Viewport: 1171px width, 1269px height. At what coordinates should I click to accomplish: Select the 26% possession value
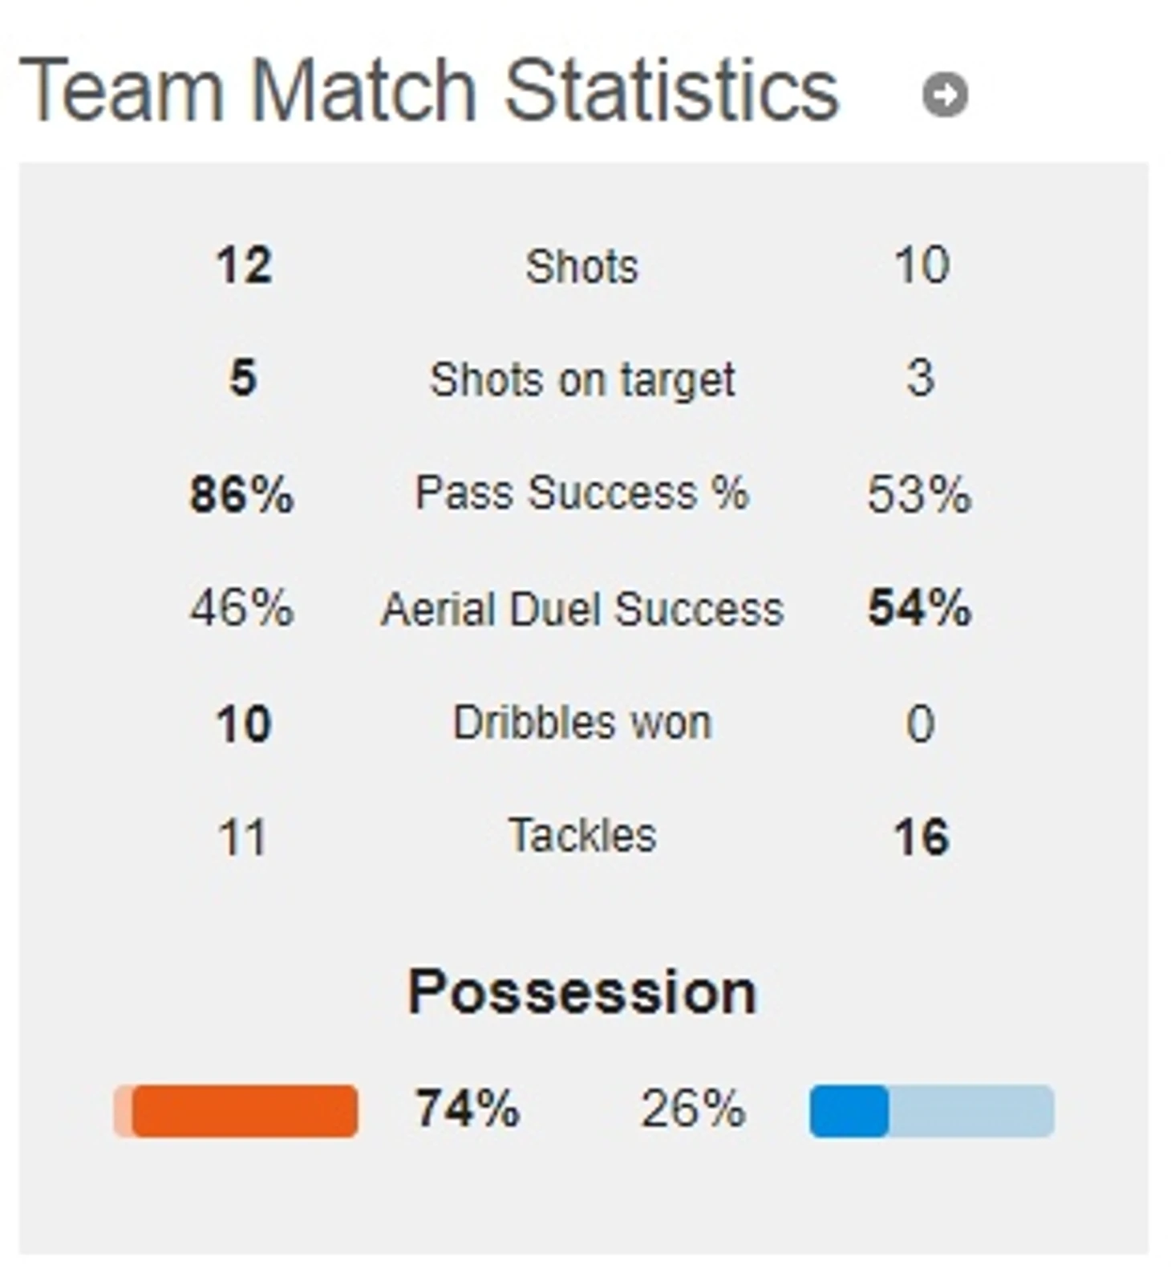point(693,1109)
